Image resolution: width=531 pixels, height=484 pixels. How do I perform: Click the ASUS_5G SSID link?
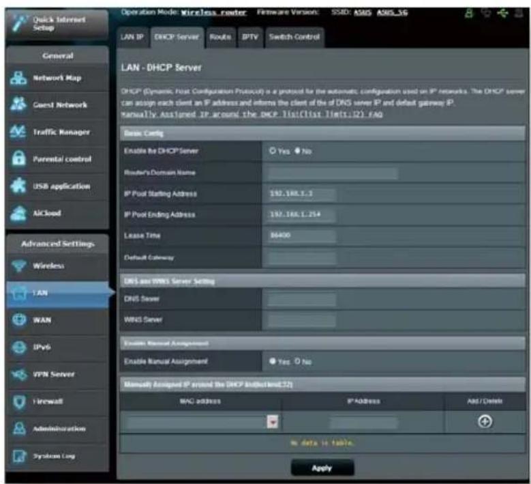[392, 13]
